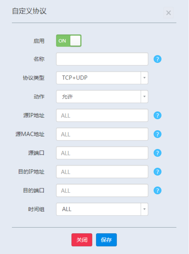The height and width of the screenshot is (254, 189).
Task: Focus the 目的IP地址 input field
Action: click(102, 172)
